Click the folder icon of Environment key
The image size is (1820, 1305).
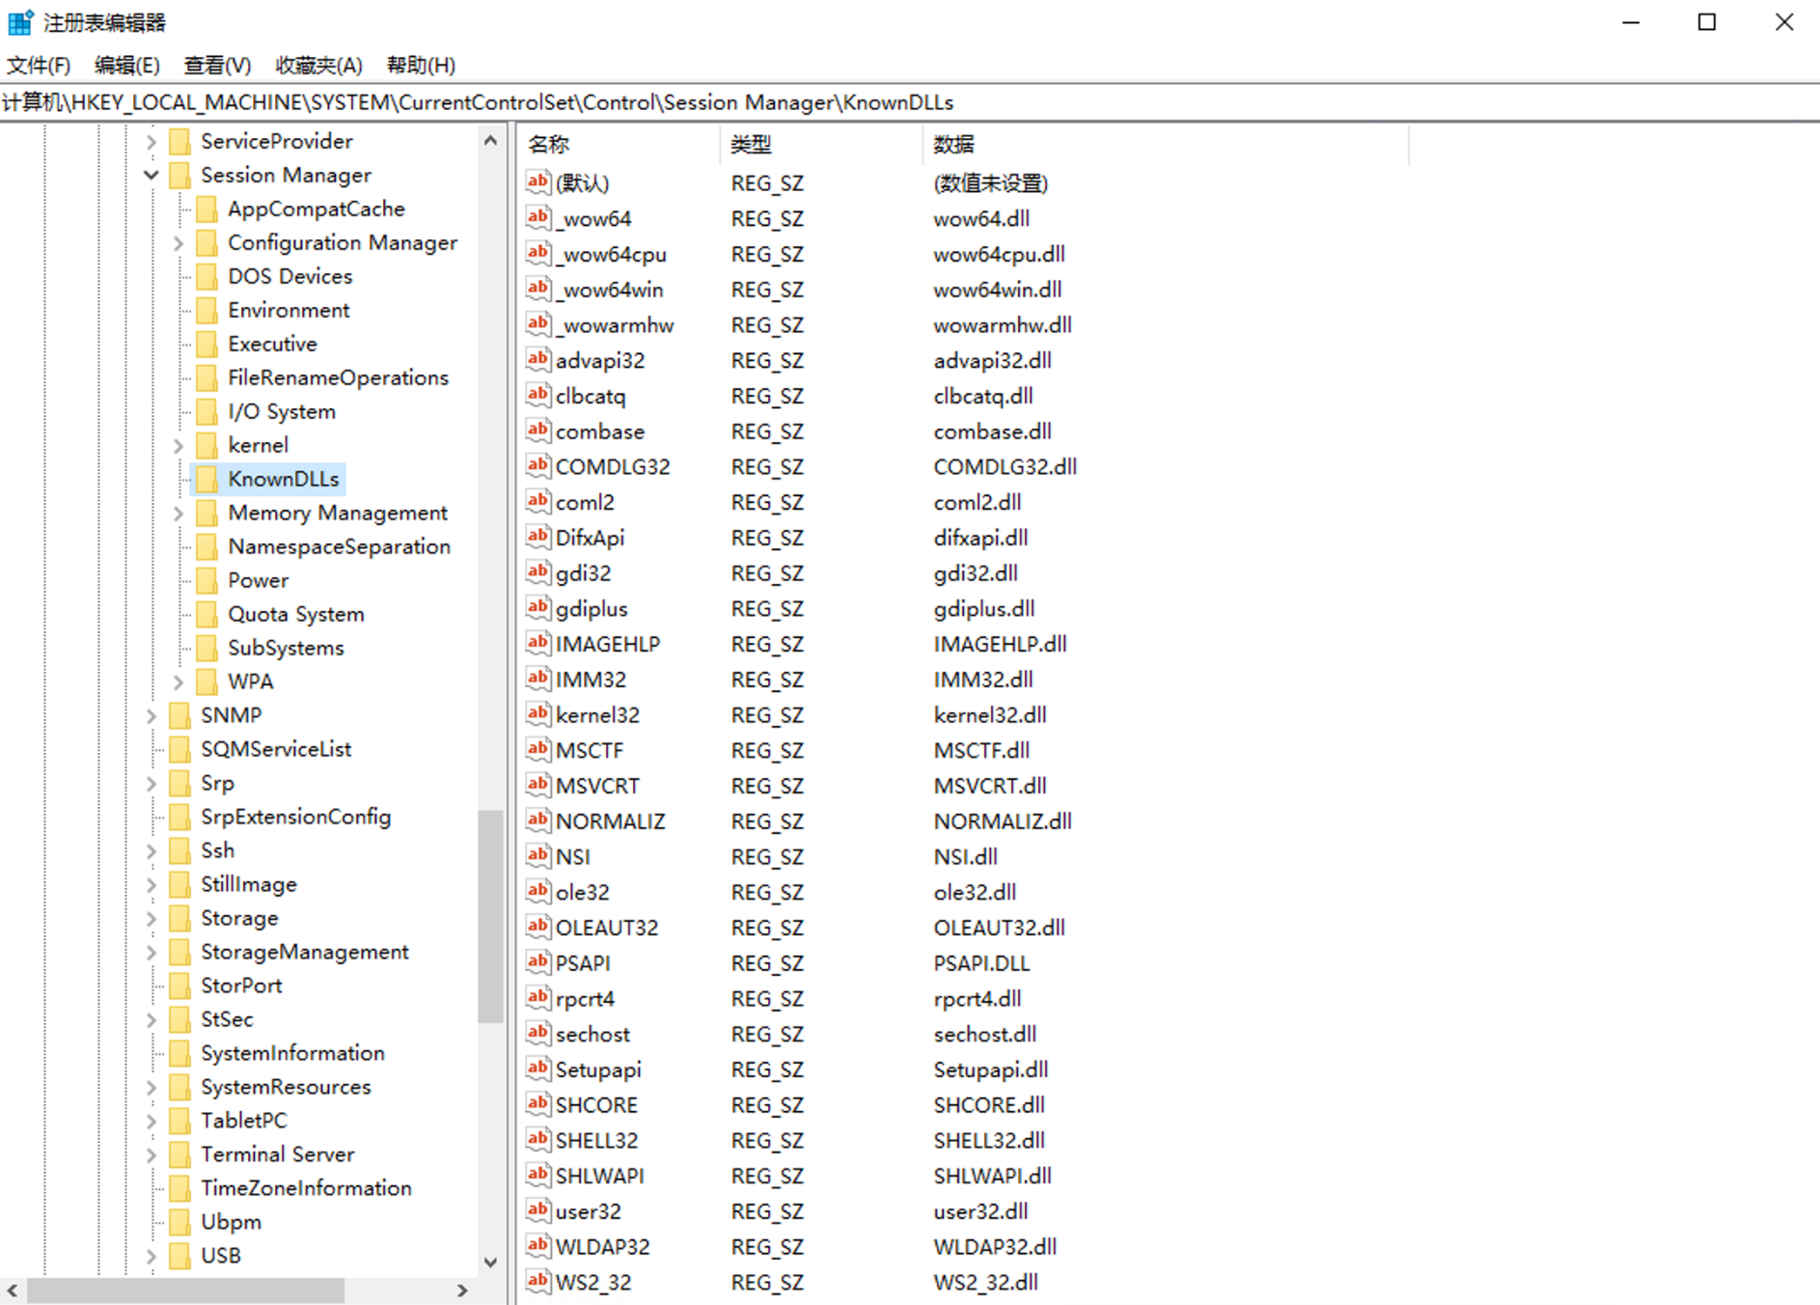pos(207,310)
